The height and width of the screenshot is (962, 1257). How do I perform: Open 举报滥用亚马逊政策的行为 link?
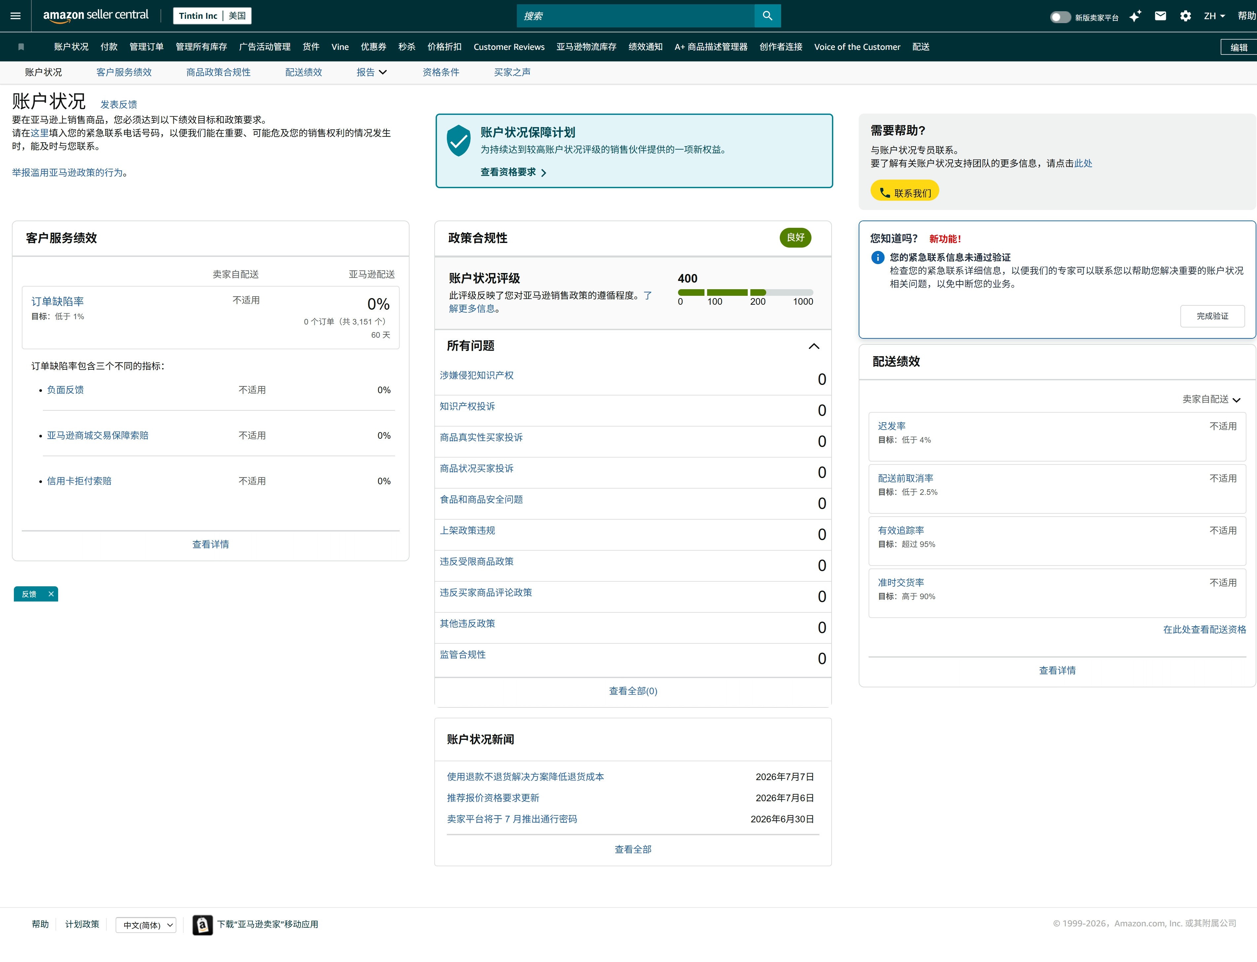(x=68, y=172)
